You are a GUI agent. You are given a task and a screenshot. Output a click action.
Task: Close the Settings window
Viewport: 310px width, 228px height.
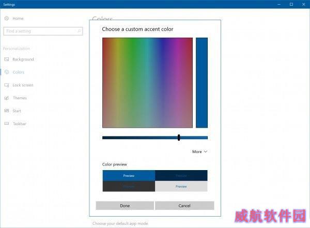pyautogui.click(x=304, y=4)
